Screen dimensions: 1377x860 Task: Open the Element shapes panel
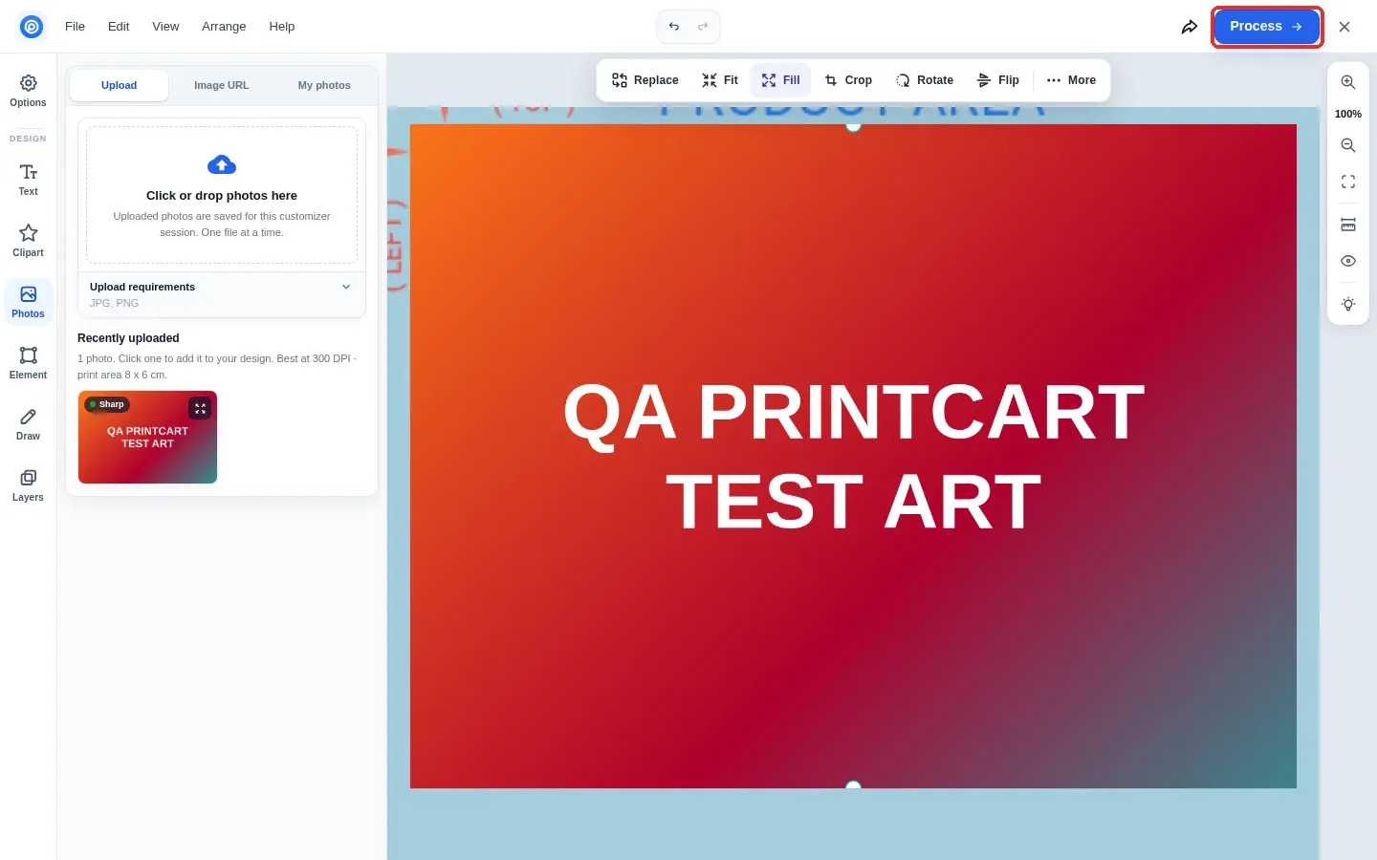click(28, 363)
